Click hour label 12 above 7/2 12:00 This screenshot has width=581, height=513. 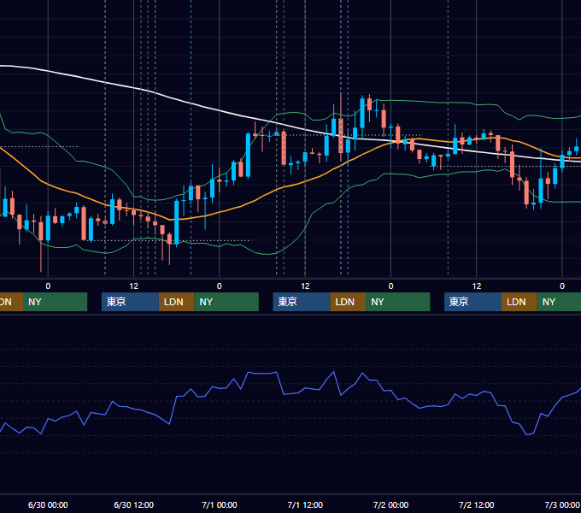[477, 286]
